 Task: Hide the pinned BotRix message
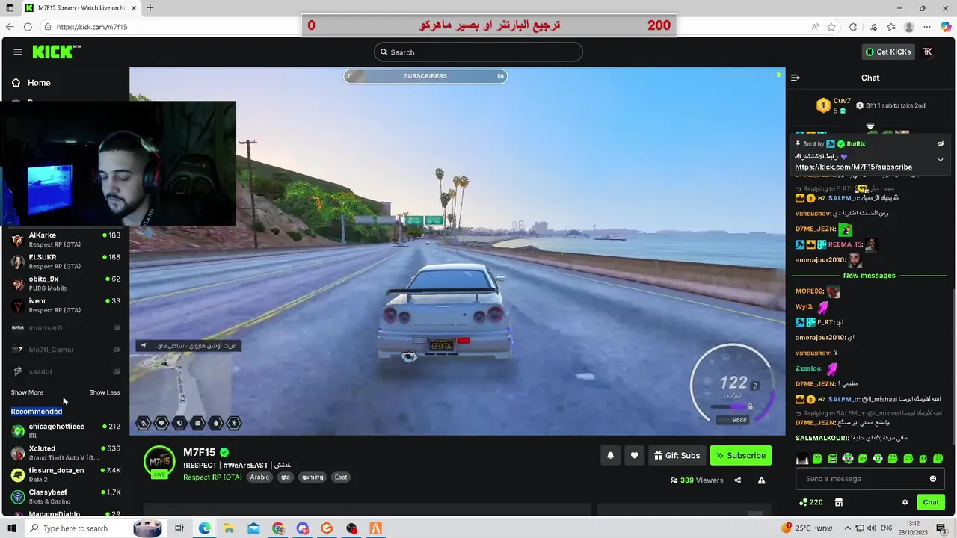(x=941, y=143)
